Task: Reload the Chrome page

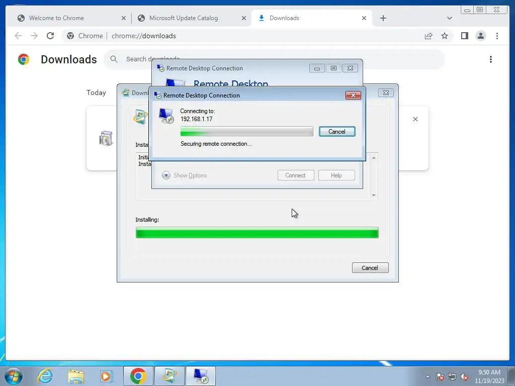Action: 50,36
